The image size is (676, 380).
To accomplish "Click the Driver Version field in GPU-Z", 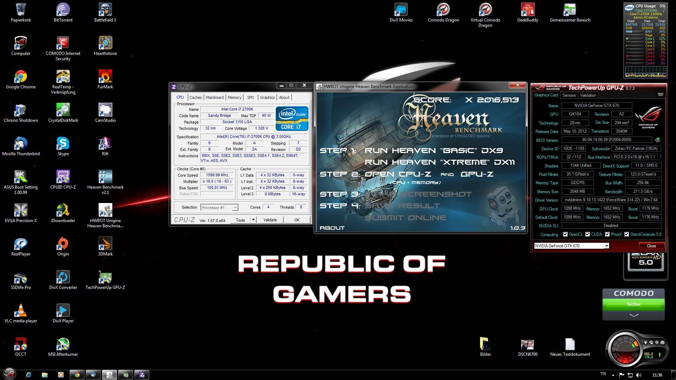I will click(611, 200).
